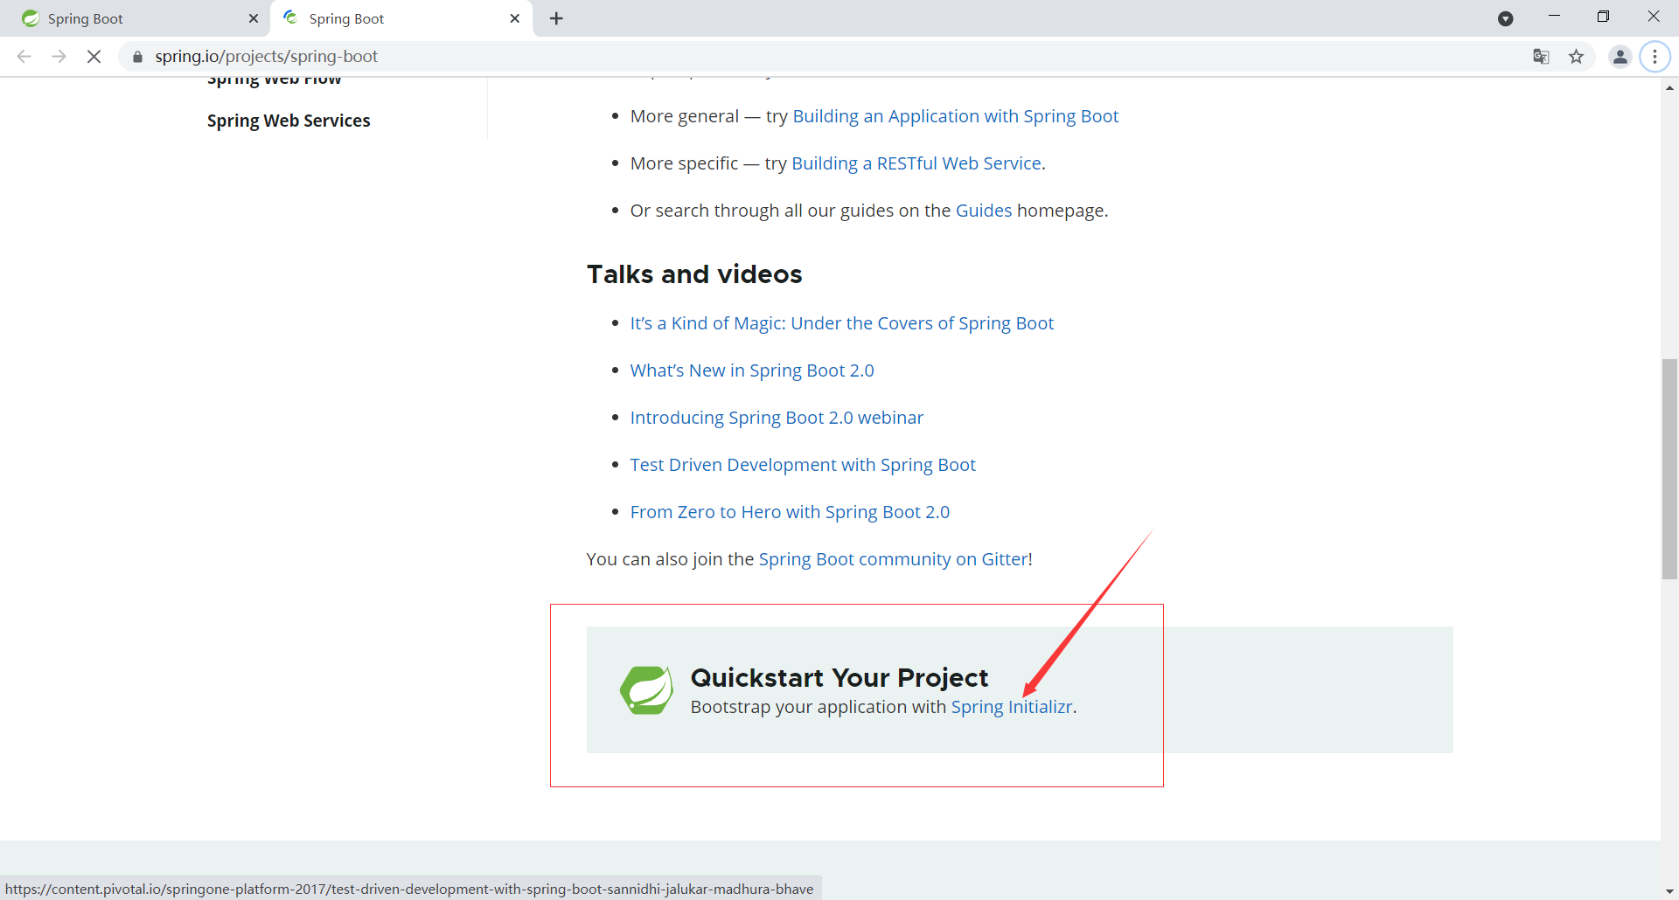
Task: Open From Zero to Hero link
Action: coord(790,512)
